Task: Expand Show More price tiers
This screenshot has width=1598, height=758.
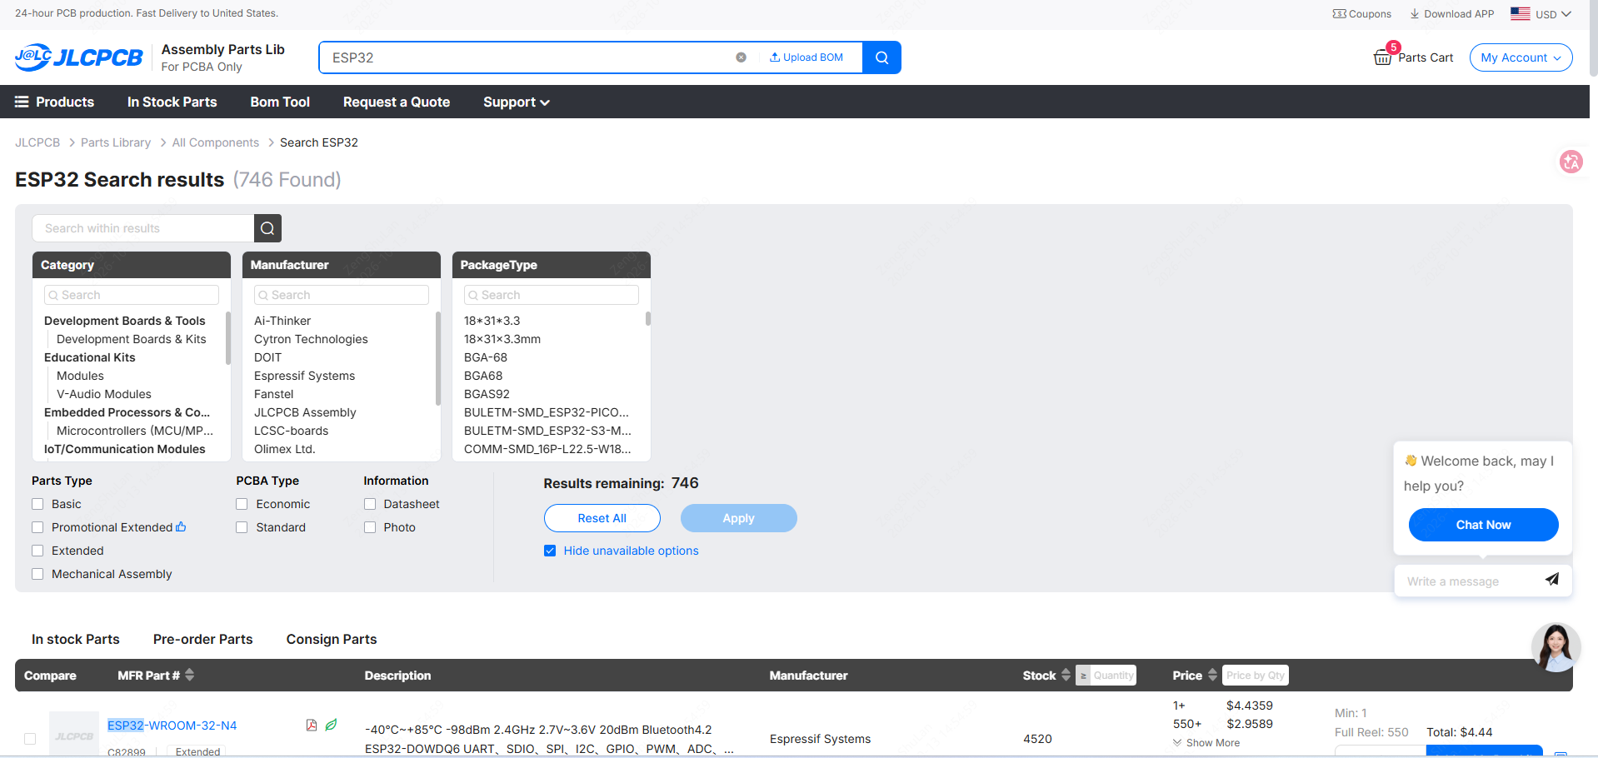Action: point(1206,743)
